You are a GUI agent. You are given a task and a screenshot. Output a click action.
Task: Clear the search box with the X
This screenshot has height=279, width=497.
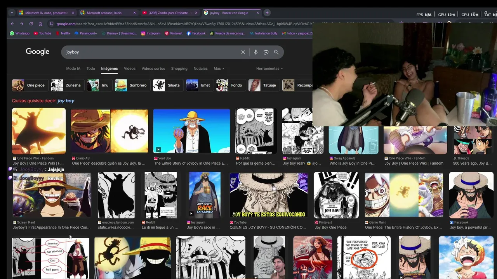coord(243,52)
